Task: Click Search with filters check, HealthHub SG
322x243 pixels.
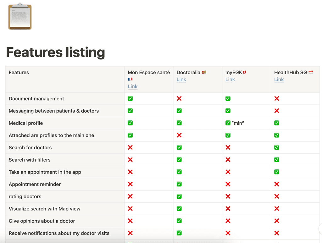Action: point(277,160)
